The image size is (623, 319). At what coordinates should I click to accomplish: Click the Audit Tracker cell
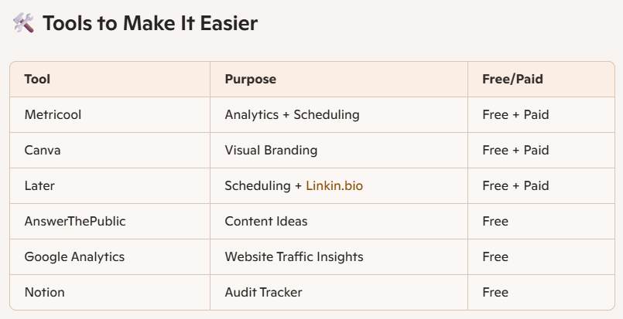339,292
